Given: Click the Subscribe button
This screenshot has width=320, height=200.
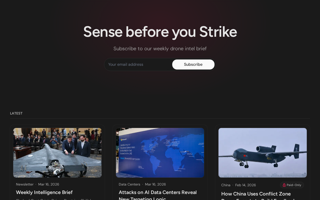Looking at the screenshot, I should (x=193, y=64).
